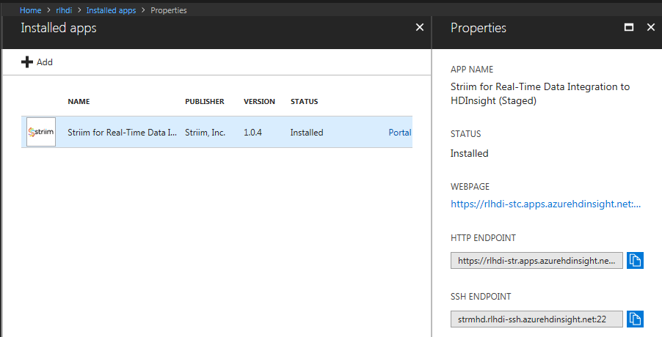Sort by VERSION column header

coord(259,102)
